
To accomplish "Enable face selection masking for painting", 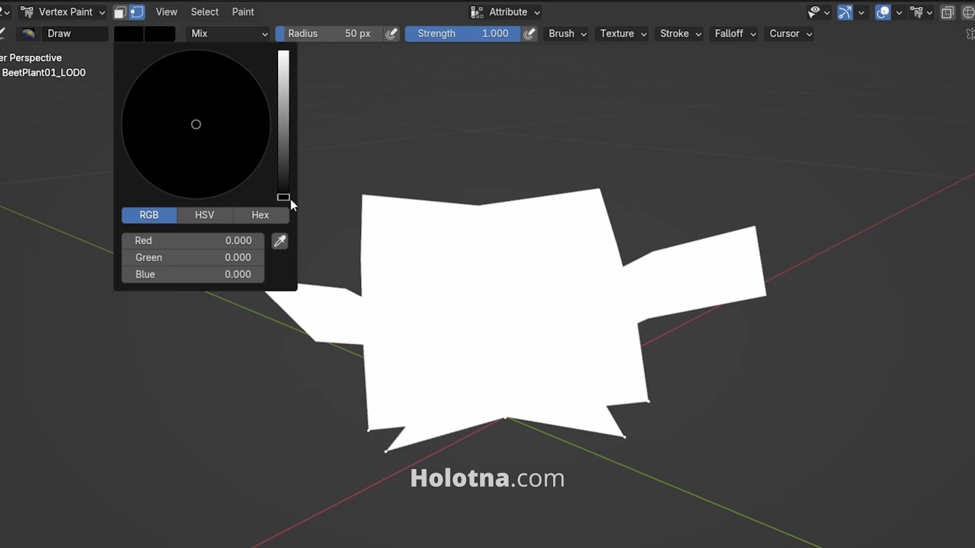I will [120, 12].
